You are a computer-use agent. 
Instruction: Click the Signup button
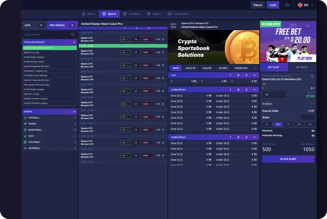click(257, 5)
